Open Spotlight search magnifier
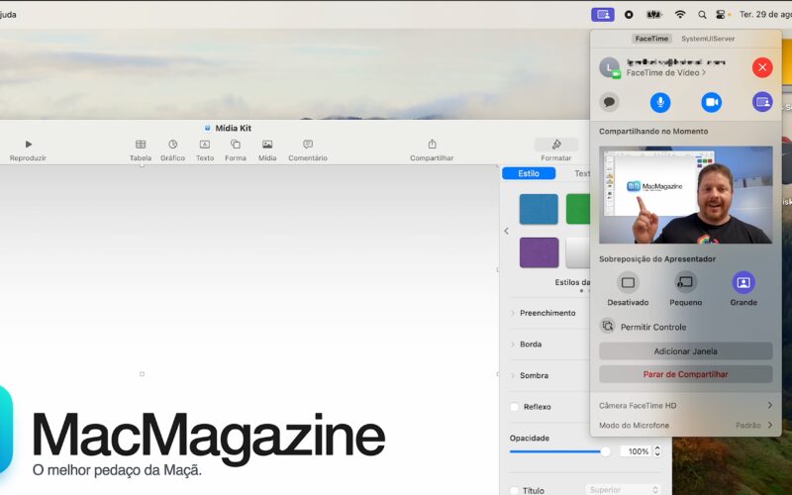792x495 pixels. pos(702,15)
